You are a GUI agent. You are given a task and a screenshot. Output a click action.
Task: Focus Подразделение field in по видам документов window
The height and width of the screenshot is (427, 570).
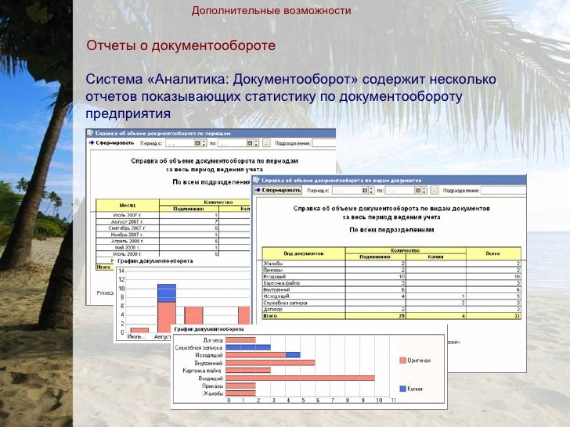503,190
